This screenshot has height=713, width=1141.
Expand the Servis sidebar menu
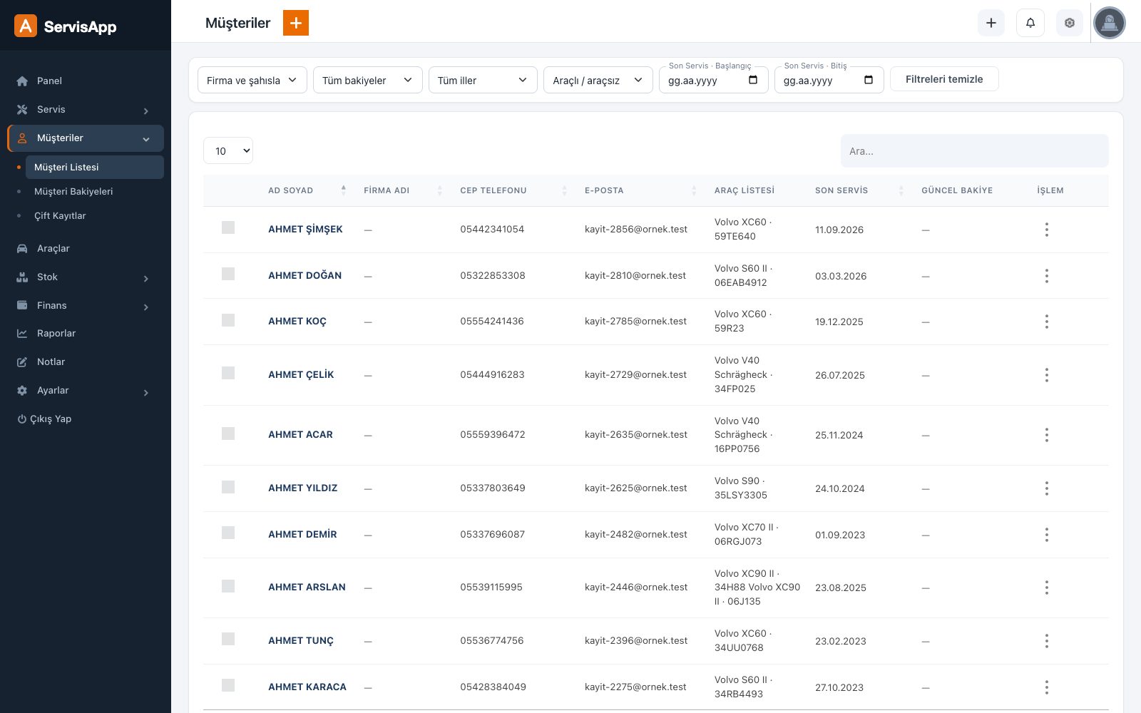click(86, 110)
